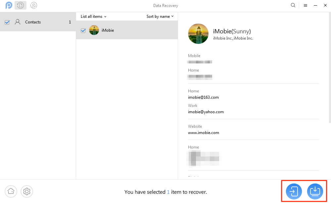Click the iMobie(Sunny) contact title
This screenshot has height=203, width=331.
click(x=232, y=31)
